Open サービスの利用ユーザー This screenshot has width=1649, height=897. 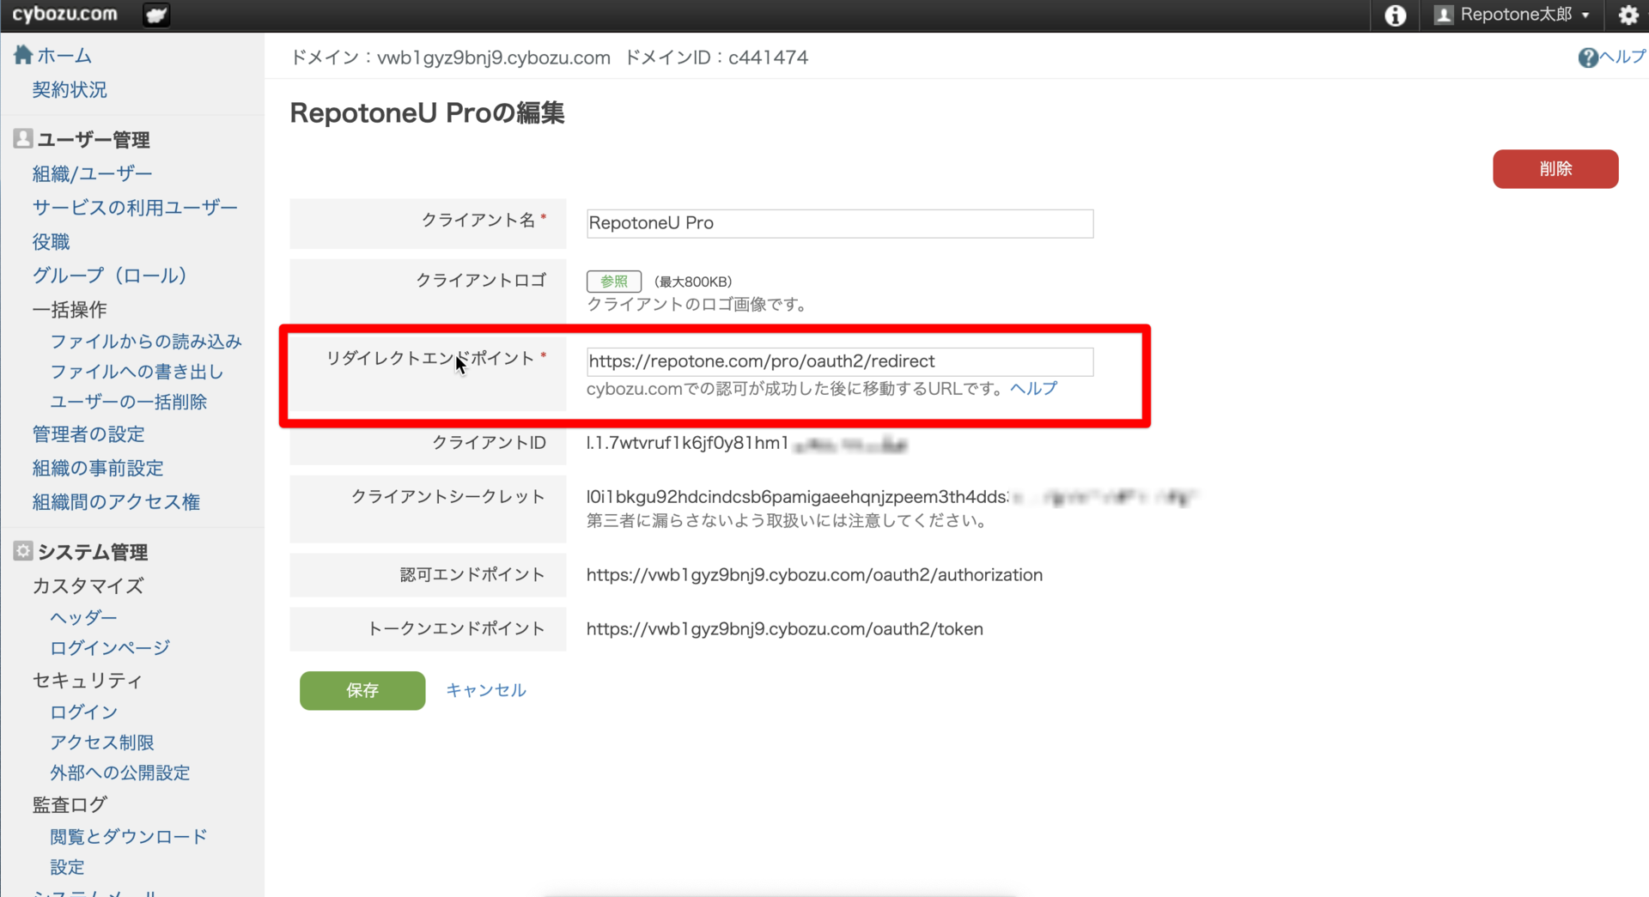[135, 207]
